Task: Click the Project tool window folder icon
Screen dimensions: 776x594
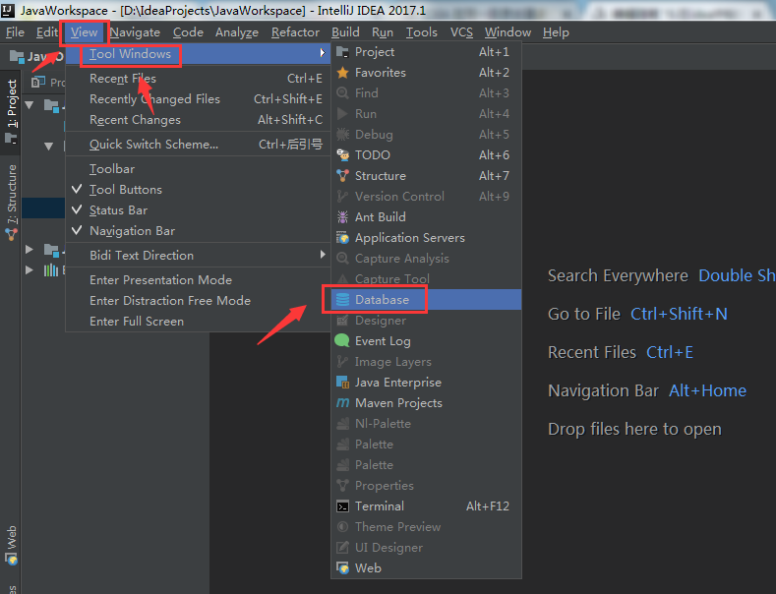Action: tap(342, 52)
